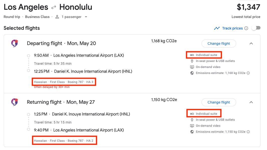
Task: Collapse the returning flight details chevron
Action: click(x=251, y=102)
